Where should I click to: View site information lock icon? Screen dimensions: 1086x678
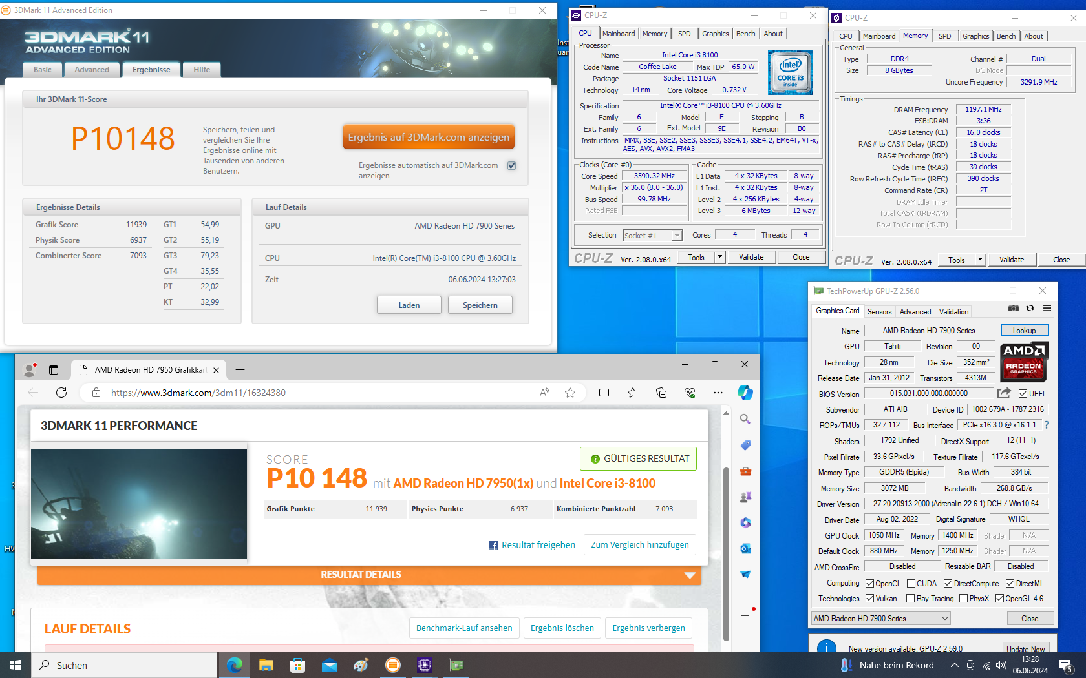pos(96,393)
